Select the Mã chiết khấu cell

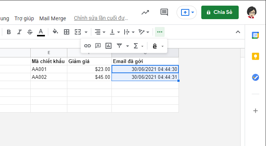coord(49,61)
